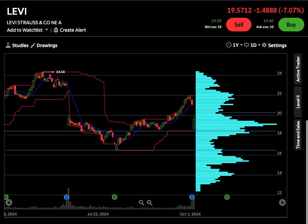
Task: Click green dividend marker near Jul 22
Action: click(x=115, y=197)
